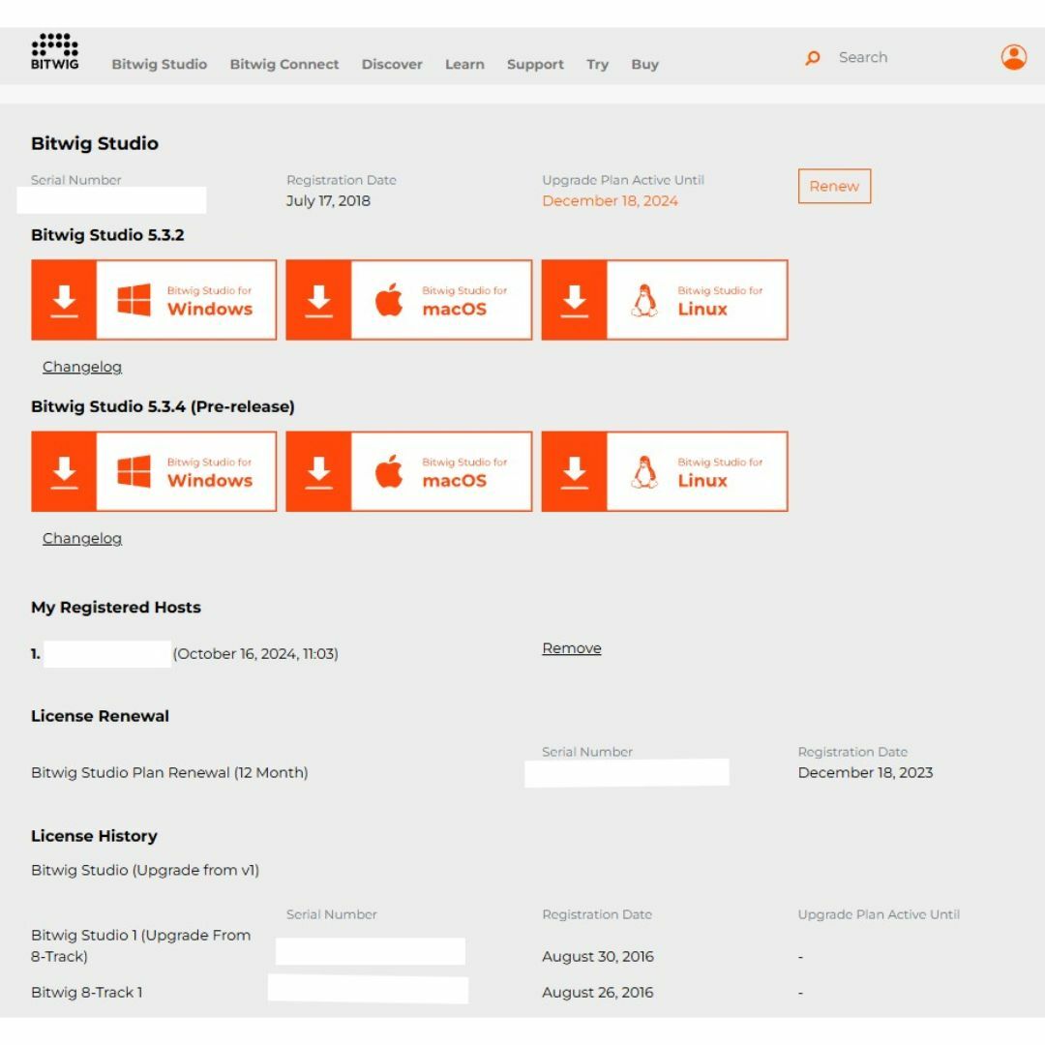Go to the Discover menu

392,64
